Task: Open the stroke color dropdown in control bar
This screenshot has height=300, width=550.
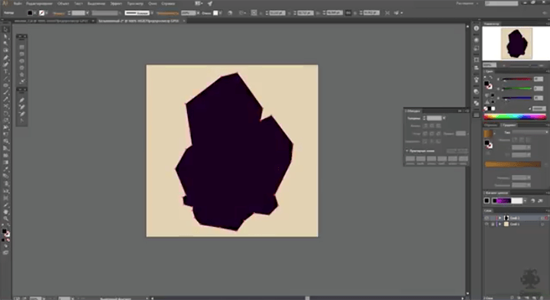Action: coord(47,13)
